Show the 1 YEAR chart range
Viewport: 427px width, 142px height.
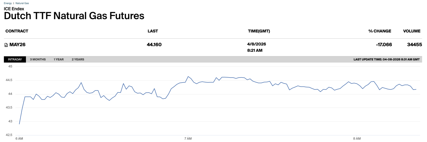pyautogui.click(x=59, y=59)
